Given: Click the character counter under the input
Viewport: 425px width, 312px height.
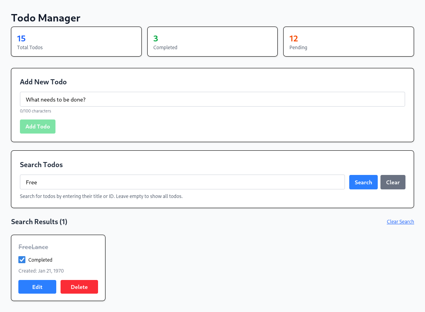Looking at the screenshot, I should click(36, 111).
